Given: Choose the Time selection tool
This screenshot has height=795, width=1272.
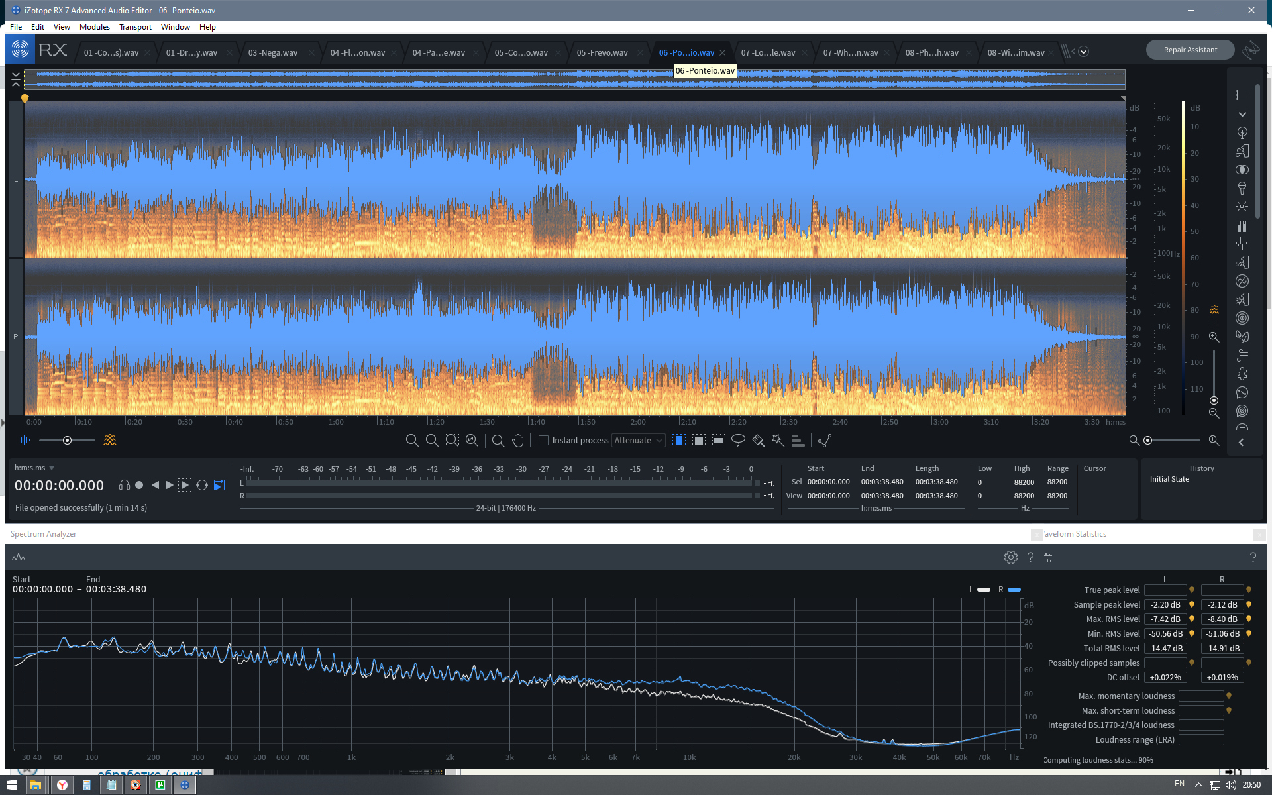Looking at the screenshot, I should pos(679,441).
